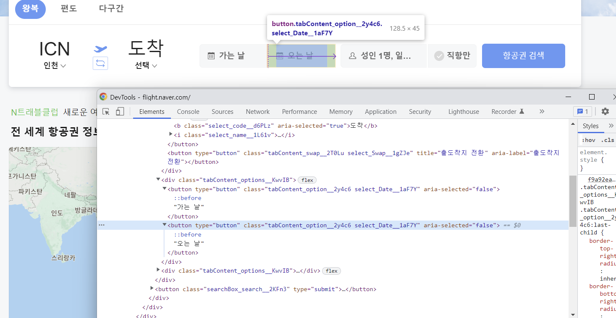Select the 왕복 round-trip tab
616x318 pixels.
click(30, 8)
